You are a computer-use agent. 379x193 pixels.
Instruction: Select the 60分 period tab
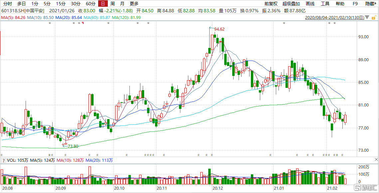(x=91, y=4)
